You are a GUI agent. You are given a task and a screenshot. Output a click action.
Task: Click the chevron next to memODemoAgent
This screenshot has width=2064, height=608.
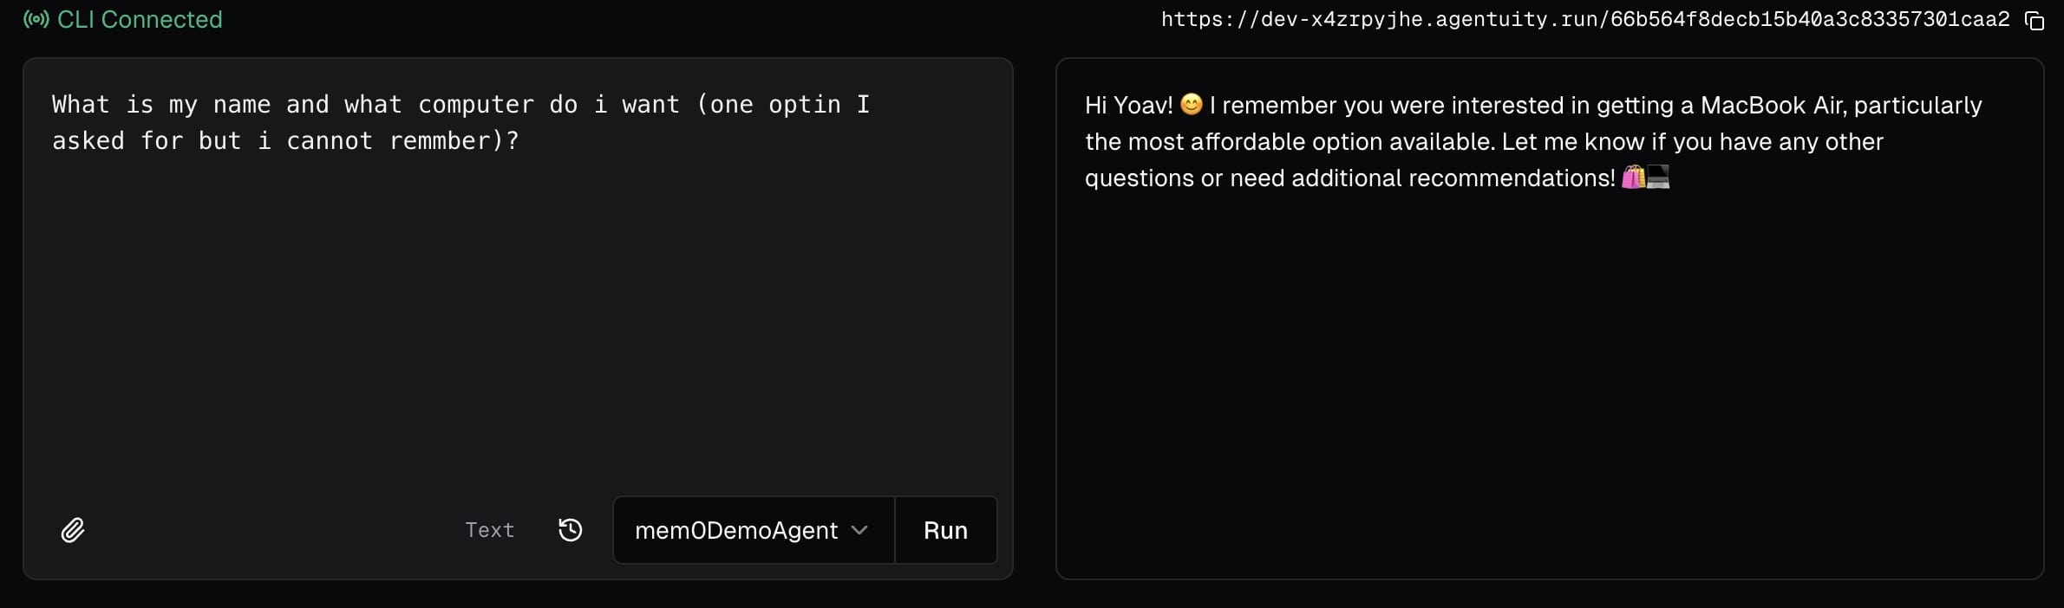point(859,530)
